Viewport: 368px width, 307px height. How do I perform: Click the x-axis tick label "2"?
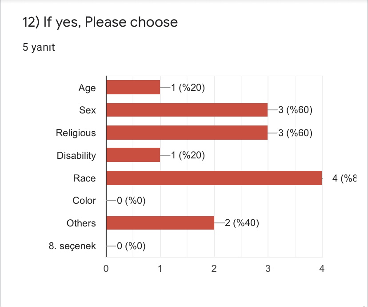coord(214,268)
